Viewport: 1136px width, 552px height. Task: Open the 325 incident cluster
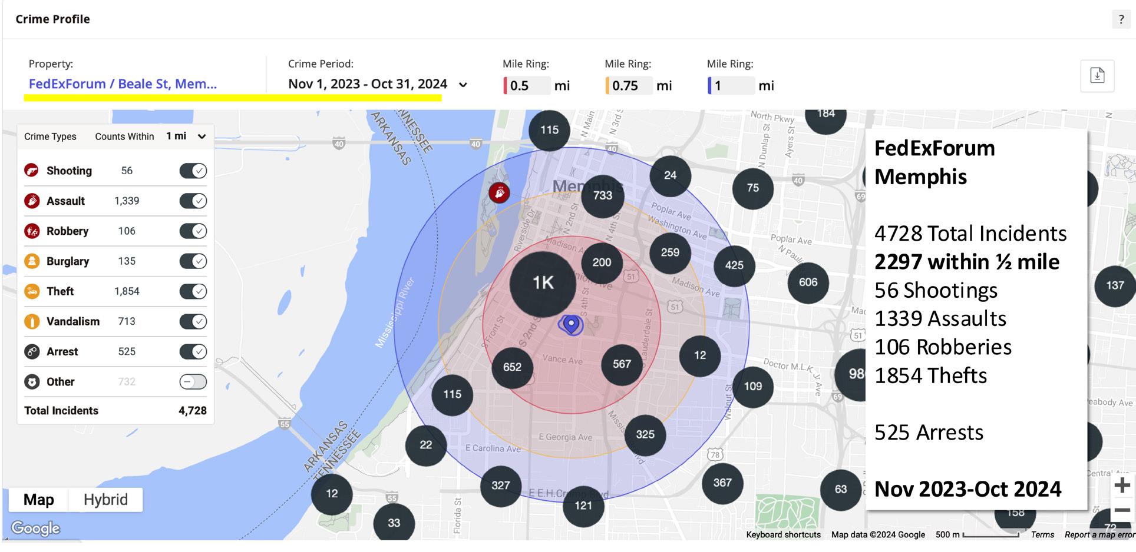645,434
